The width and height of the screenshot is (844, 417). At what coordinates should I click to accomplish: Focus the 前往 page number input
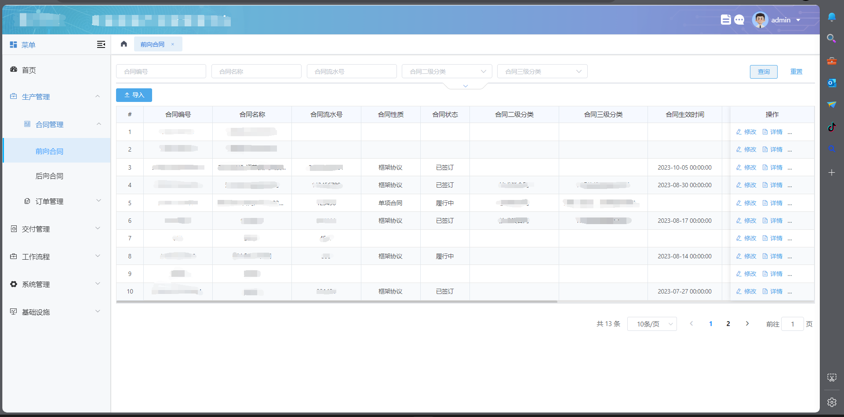793,324
